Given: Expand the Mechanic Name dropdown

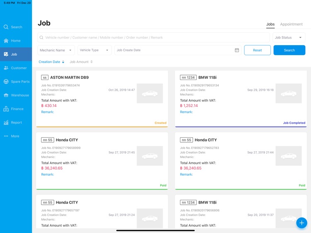Looking at the screenshot, I should (56, 50).
